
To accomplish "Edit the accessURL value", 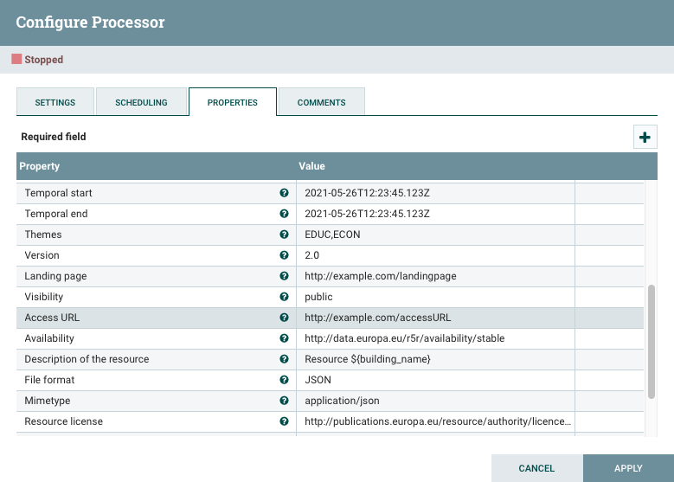I will (x=435, y=318).
